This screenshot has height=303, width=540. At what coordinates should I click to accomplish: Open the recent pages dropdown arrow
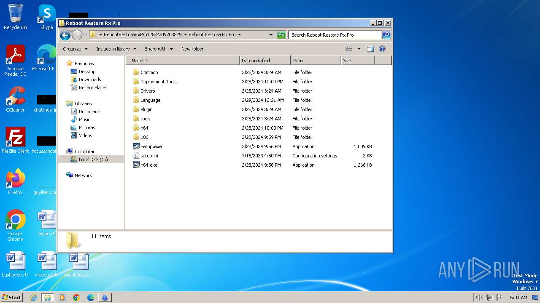click(85, 35)
